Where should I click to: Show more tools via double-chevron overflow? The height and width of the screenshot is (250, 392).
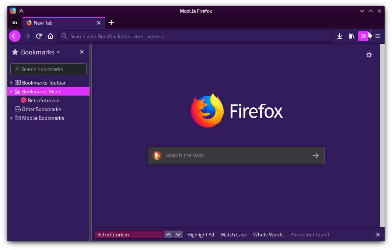(x=363, y=36)
